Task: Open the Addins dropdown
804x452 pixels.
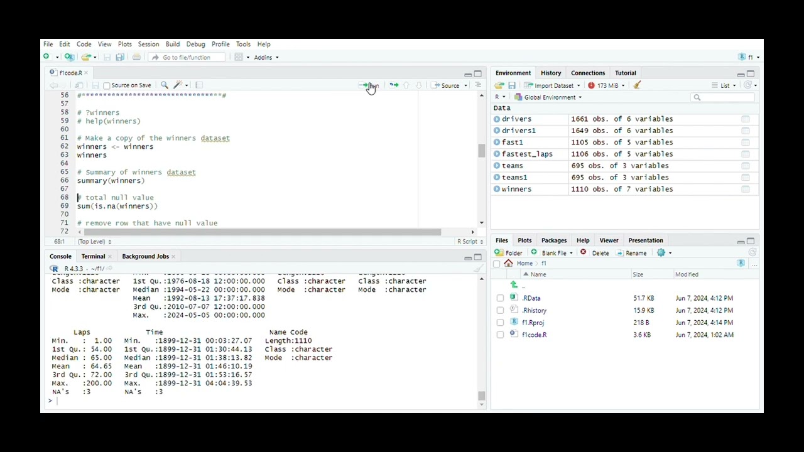Action: coord(266,57)
